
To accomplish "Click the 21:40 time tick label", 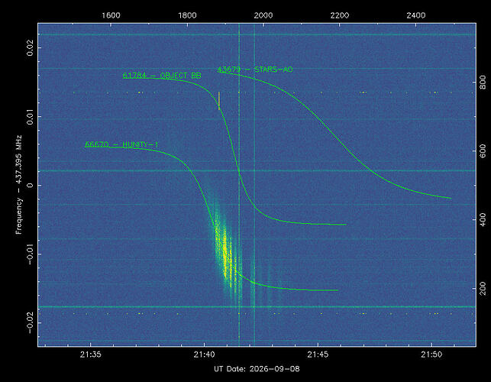I will pyautogui.click(x=204, y=354).
